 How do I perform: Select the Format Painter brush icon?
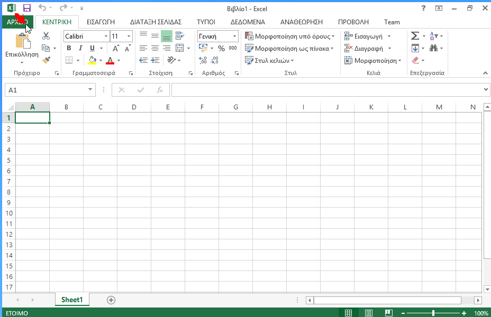(x=46, y=60)
